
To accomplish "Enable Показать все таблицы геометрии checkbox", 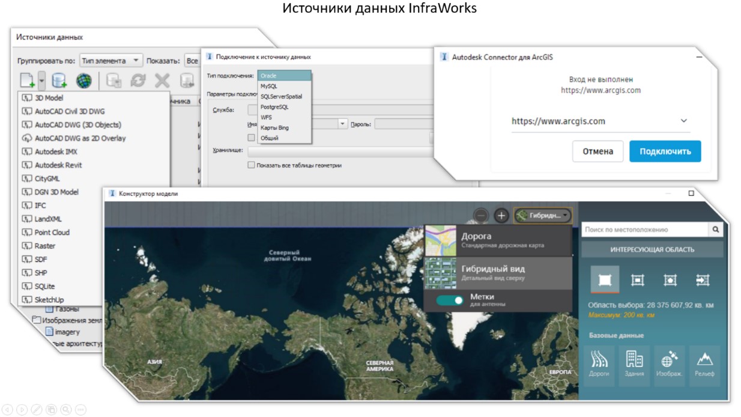I will pyautogui.click(x=252, y=165).
